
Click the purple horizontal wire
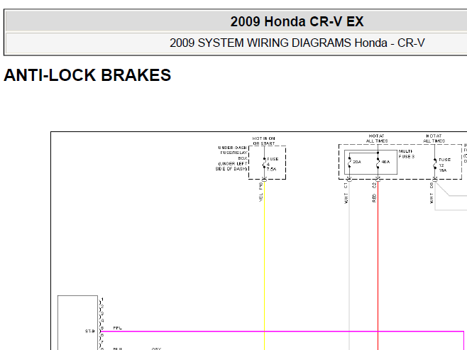(282, 332)
